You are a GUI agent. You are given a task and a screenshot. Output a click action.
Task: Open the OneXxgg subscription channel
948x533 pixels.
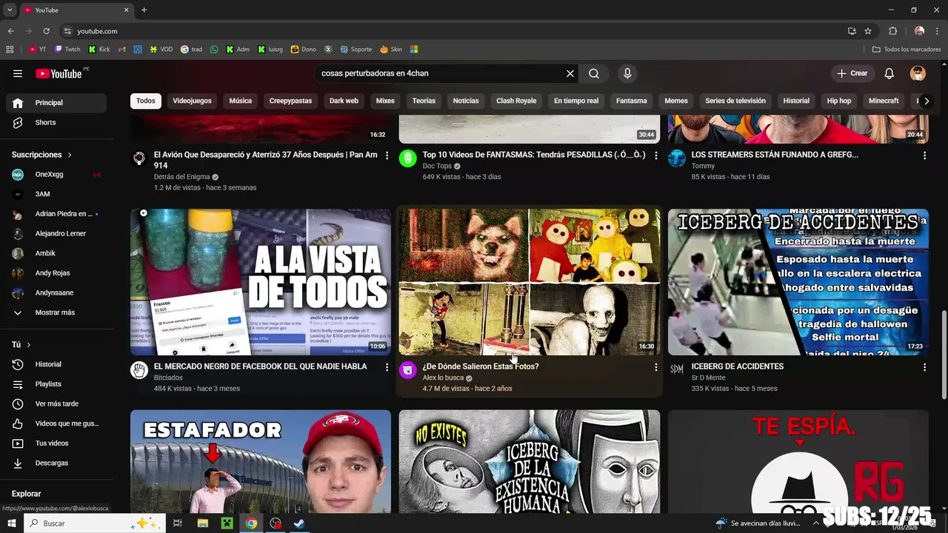pyautogui.click(x=56, y=174)
